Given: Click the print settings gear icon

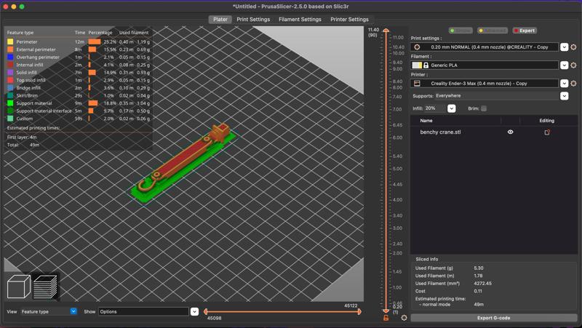Looking at the screenshot, I should (x=573, y=47).
